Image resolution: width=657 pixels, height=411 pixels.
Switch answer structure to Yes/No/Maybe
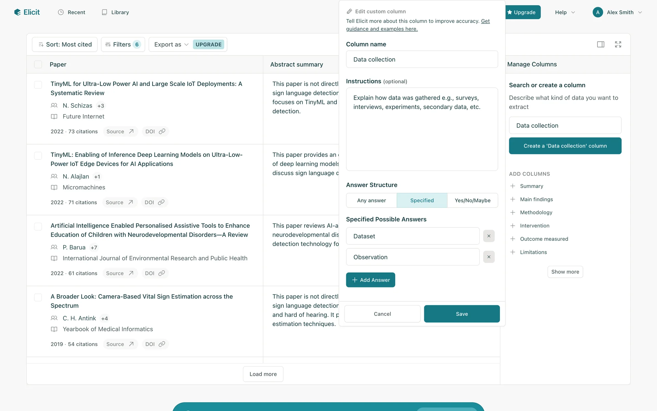472,200
